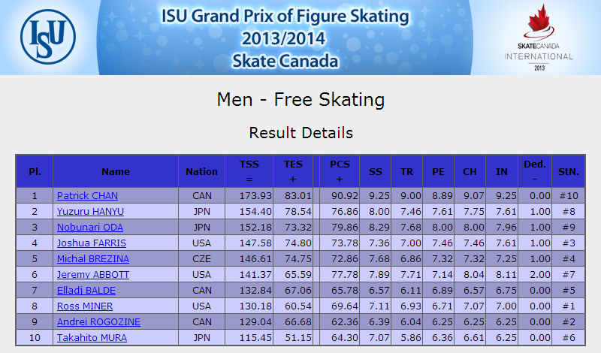Click the Ded. column header

535,171
